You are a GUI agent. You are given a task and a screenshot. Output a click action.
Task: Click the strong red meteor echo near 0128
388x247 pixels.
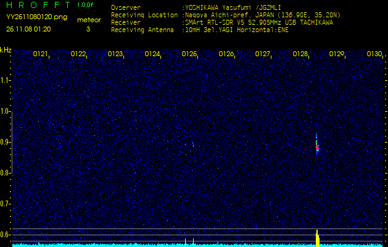click(x=317, y=147)
